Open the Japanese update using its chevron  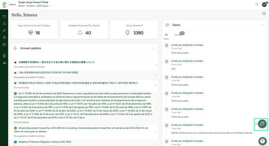(156, 65)
